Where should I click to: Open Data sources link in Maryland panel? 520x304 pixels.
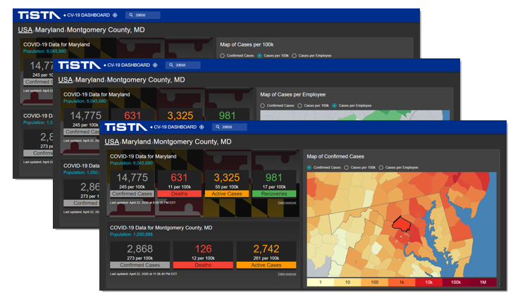[287, 203]
